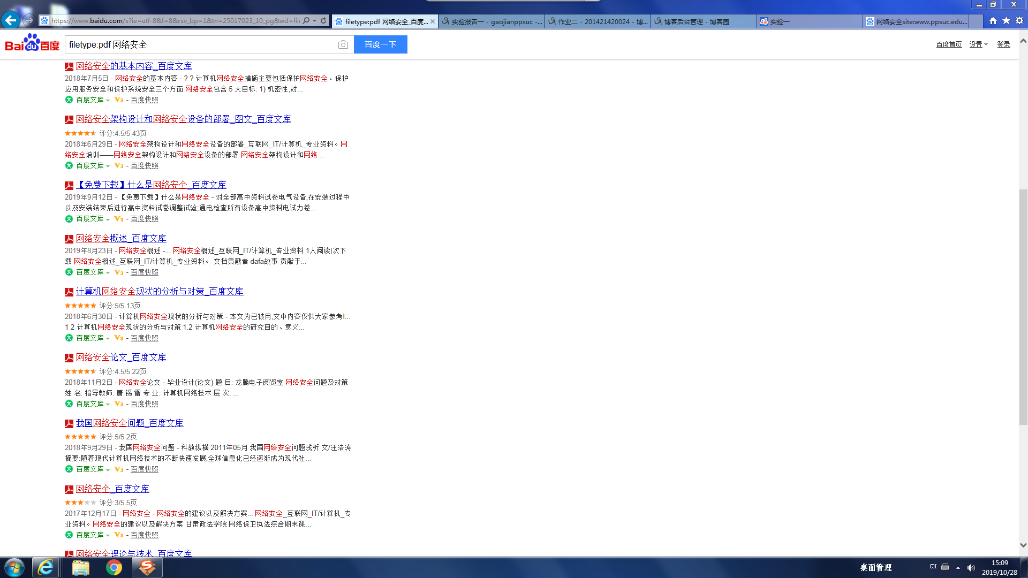Click the page refresh icon
The image size is (1028, 578).
pyautogui.click(x=323, y=21)
